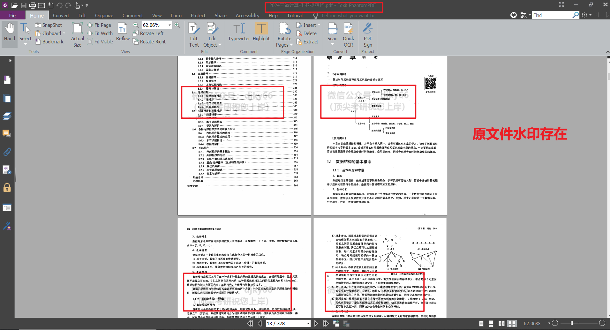Screen dimensions: 610x330
Task: Print the document from quick access toolbar
Action: pos(33,5)
